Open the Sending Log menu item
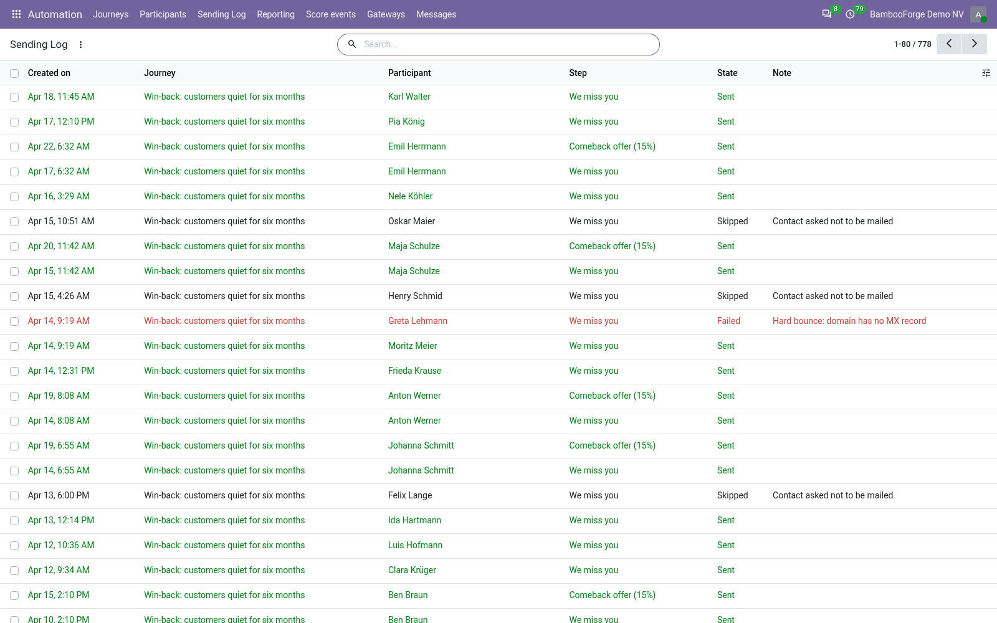The height and width of the screenshot is (623, 997). tap(221, 14)
